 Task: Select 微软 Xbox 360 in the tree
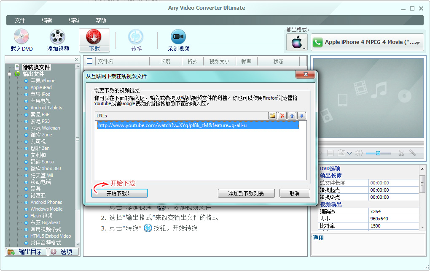[46, 168]
